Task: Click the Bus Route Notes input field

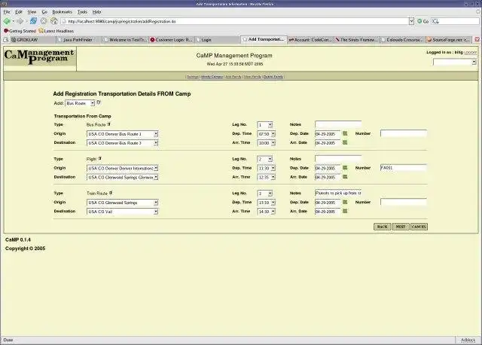Action: (x=338, y=124)
